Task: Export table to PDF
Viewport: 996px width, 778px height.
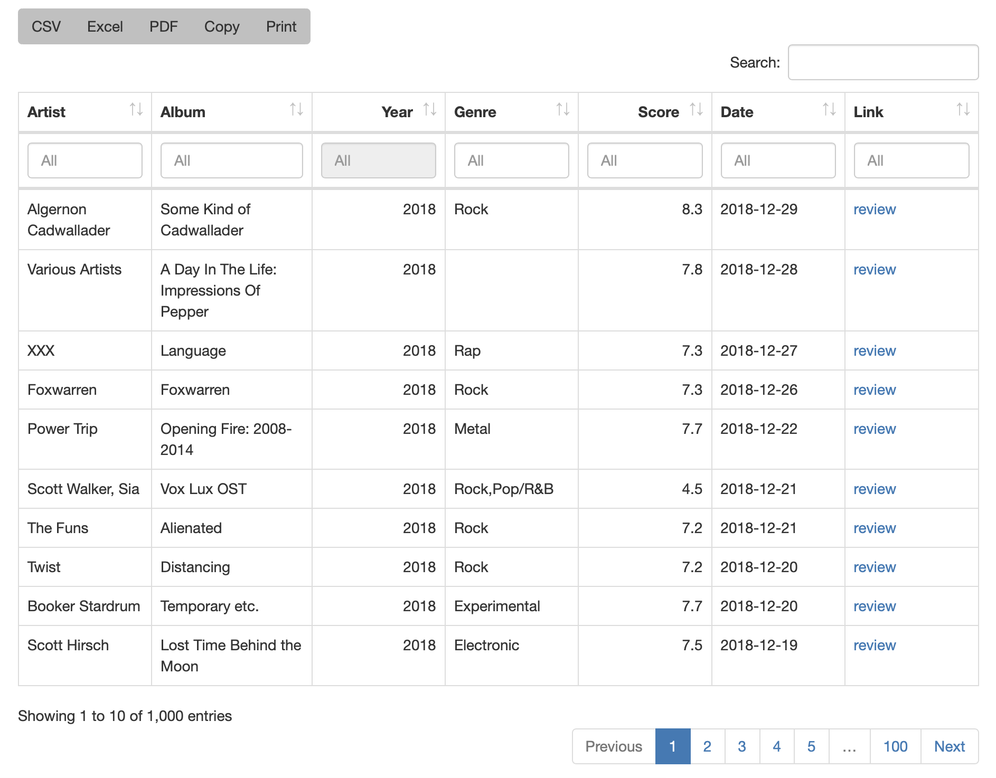Action: click(164, 26)
